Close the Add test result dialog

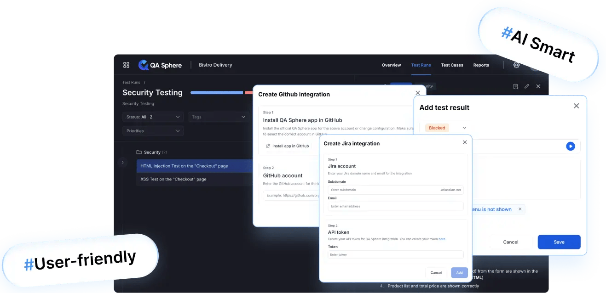coord(576,106)
